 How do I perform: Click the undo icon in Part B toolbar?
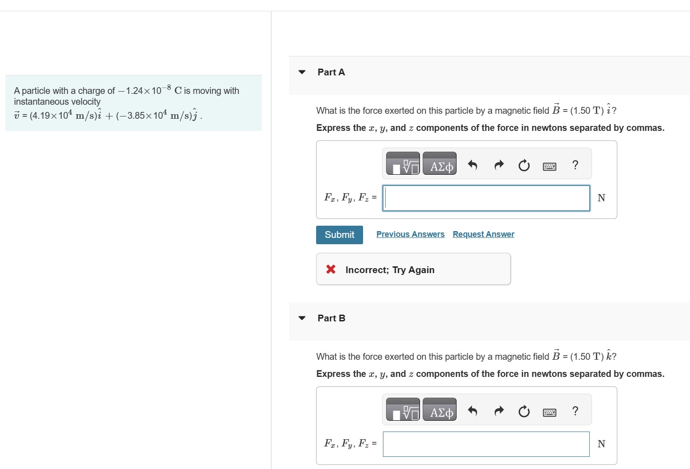click(472, 411)
